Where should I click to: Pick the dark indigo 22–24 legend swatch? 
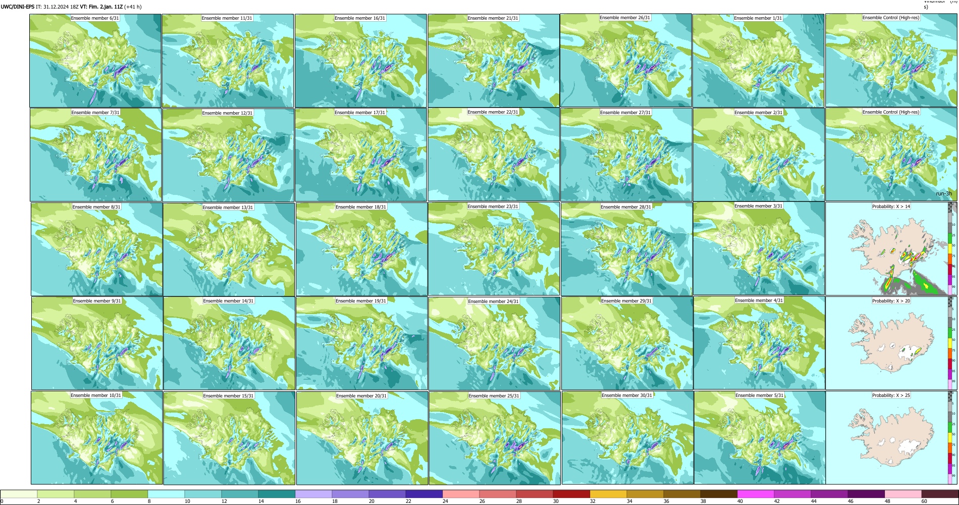[x=424, y=494]
